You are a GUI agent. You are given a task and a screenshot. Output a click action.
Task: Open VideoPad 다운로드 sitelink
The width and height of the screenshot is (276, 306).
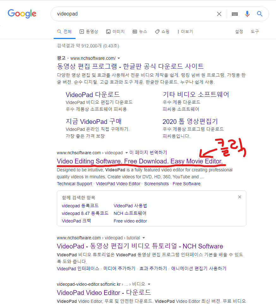[x=93, y=95]
